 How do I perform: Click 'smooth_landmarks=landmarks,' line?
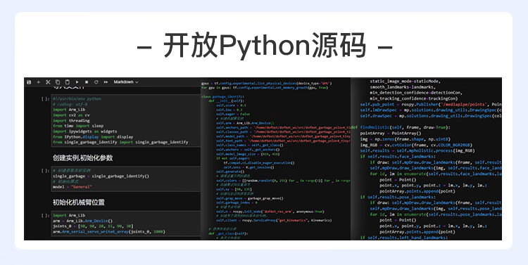(x=402, y=86)
